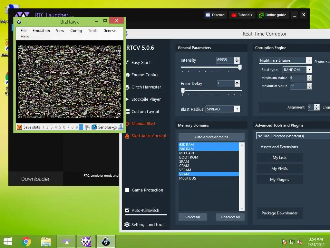The image size is (330, 248).
Task: Select save slot 1 in BizHawk
Action: point(43,127)
